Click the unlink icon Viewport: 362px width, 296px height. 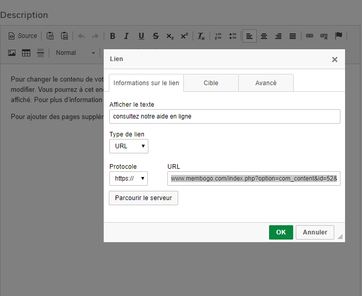(x=324, y=36)
